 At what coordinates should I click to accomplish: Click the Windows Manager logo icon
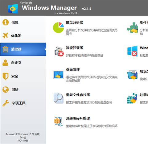coord(13,9)
